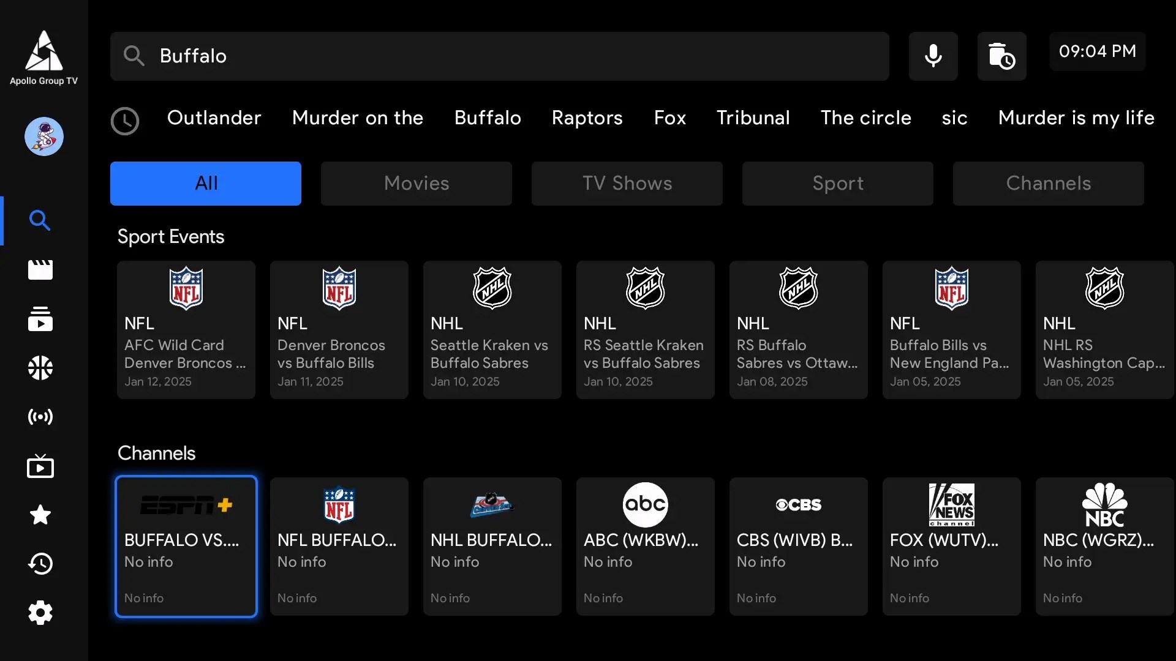The image size is (1176, 661).
Task: Choose recent search Outlander
Action: (214, 118)
